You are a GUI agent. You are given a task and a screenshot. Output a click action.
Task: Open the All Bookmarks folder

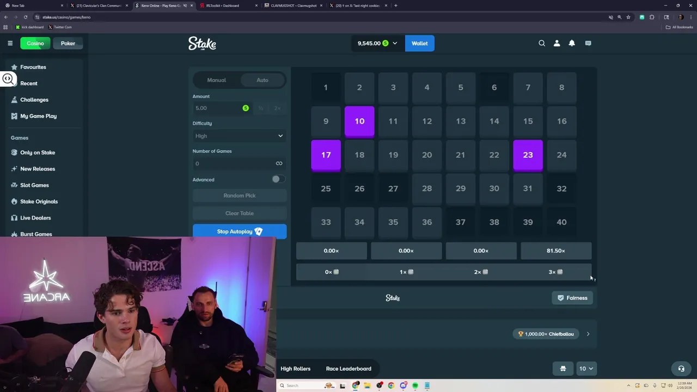(679, 27)
